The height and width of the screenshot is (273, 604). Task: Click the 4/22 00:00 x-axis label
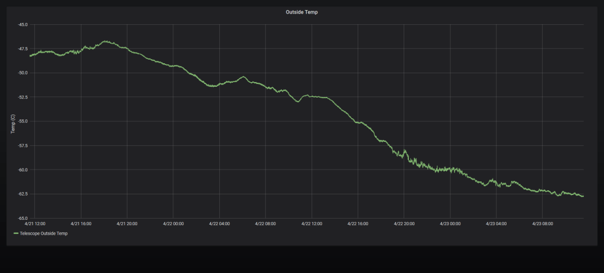[173, 224]
